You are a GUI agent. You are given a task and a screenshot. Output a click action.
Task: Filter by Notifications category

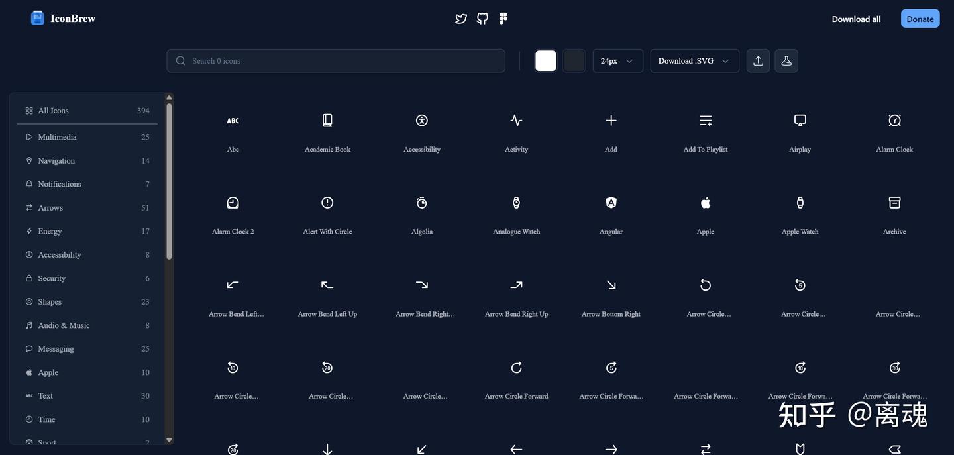coord(87,184)
